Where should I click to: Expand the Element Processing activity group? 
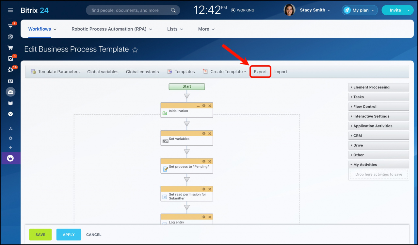pos(379,87)
